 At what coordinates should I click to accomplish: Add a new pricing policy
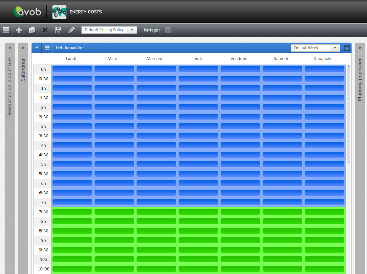(x=19, y=30)
